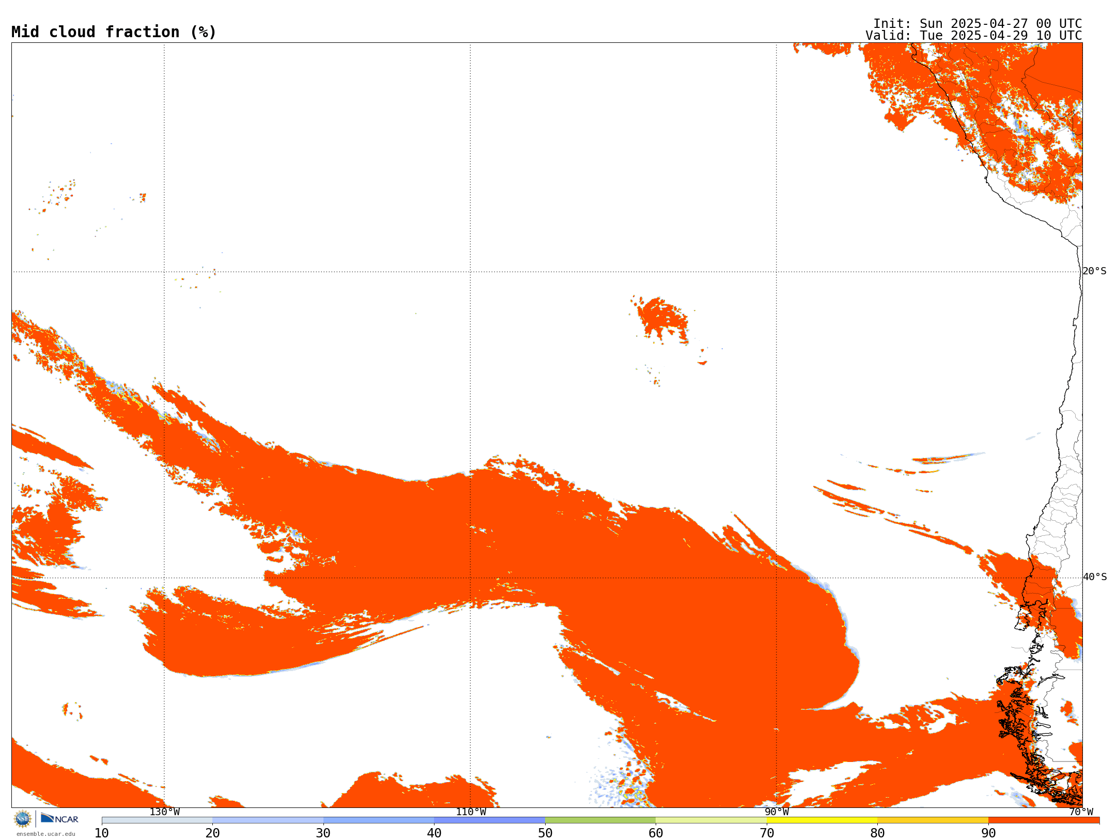
Task: Click the Mid cloud fraction (%) title
Action: coord(114,32)
